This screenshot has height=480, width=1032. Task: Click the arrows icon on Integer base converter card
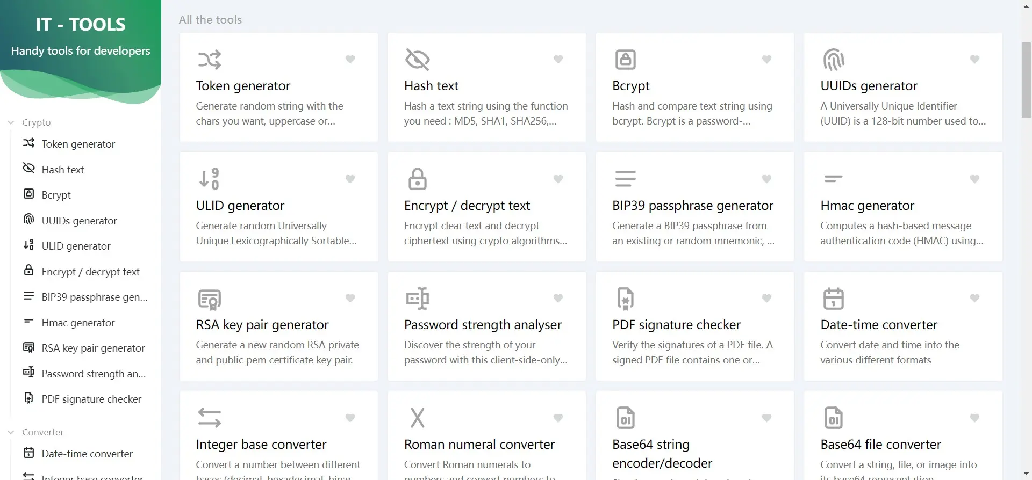209,418
